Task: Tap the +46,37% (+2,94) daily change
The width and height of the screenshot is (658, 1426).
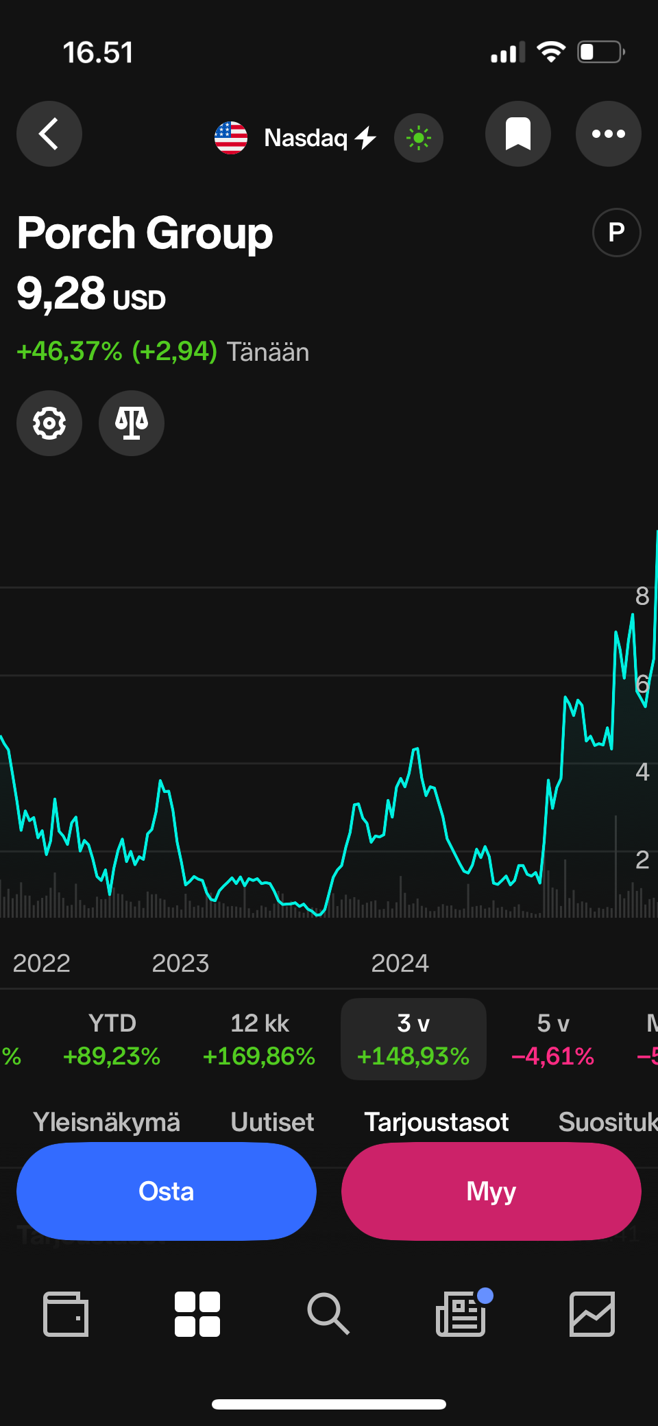Action: (x=117, y=351)
